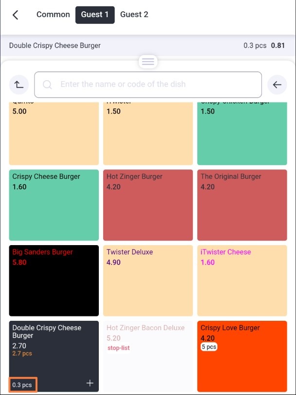Screen dimensions: 296x395
Task: Pick the iTwister Cheese tile
Action: tap(242, 281)
